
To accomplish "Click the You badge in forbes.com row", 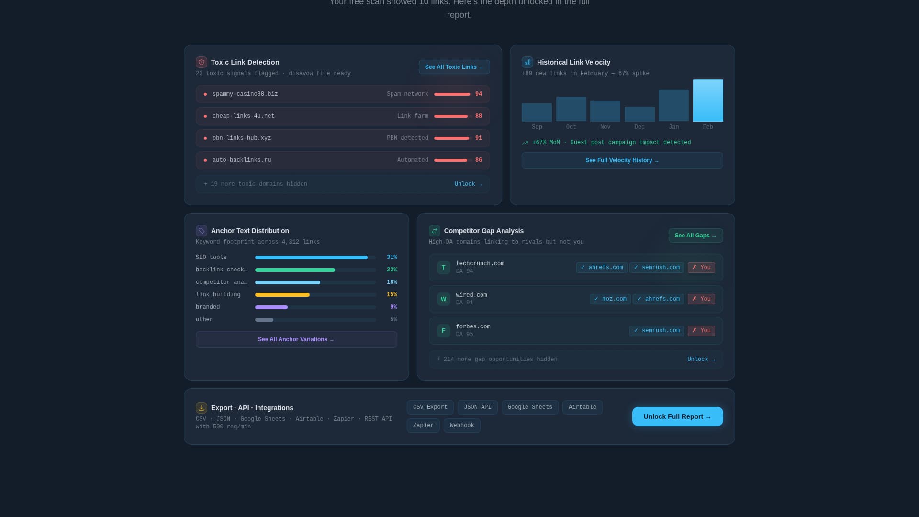I will click(701, 331).
